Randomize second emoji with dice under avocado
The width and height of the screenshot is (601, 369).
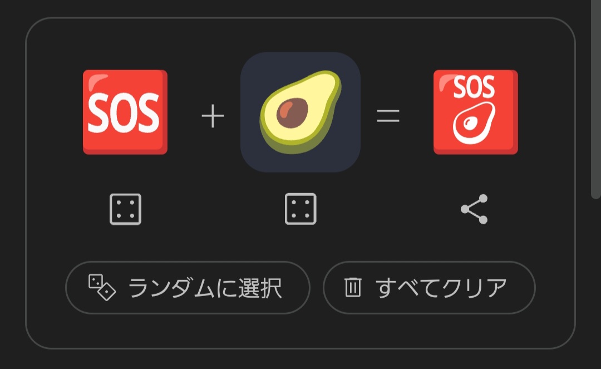[300, 209]
